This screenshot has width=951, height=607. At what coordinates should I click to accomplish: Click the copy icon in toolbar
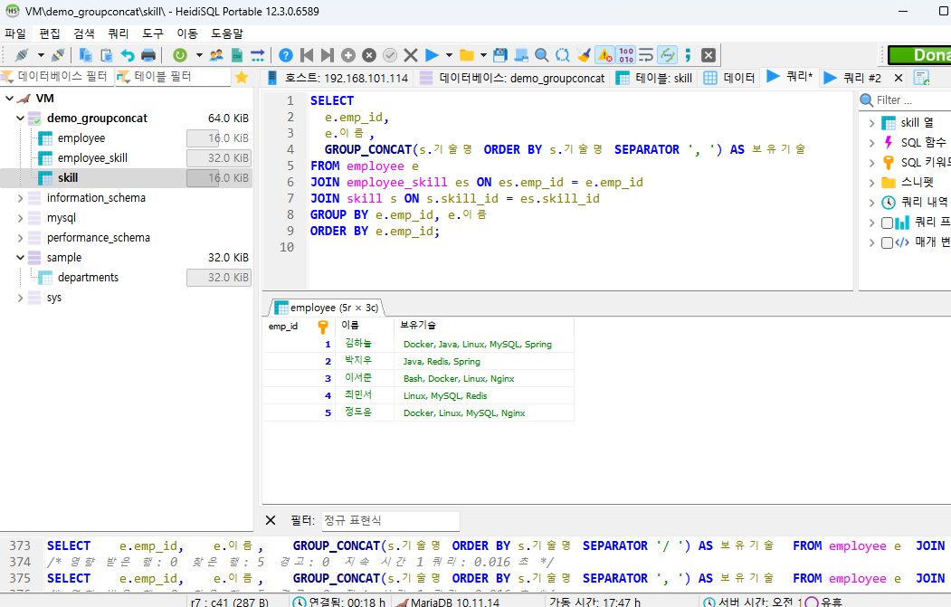coord(86,55)
